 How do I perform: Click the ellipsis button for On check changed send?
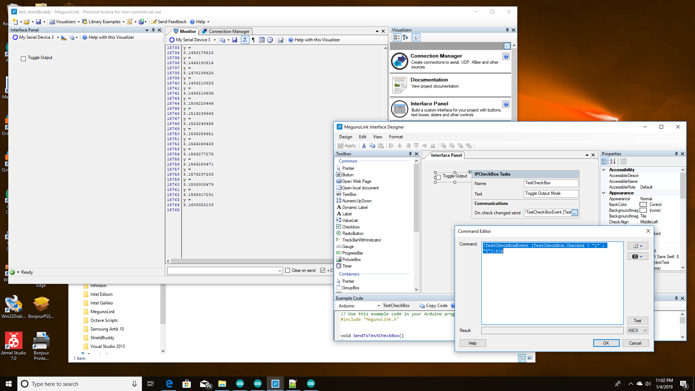click(574, 213)
